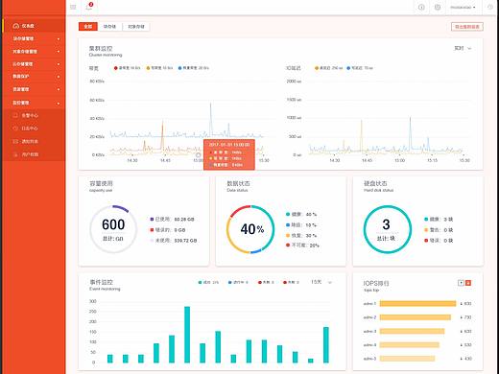Screen dimensions: 499x374
Task: Click the 40% data status donut chart
Action: pos(250,229)
